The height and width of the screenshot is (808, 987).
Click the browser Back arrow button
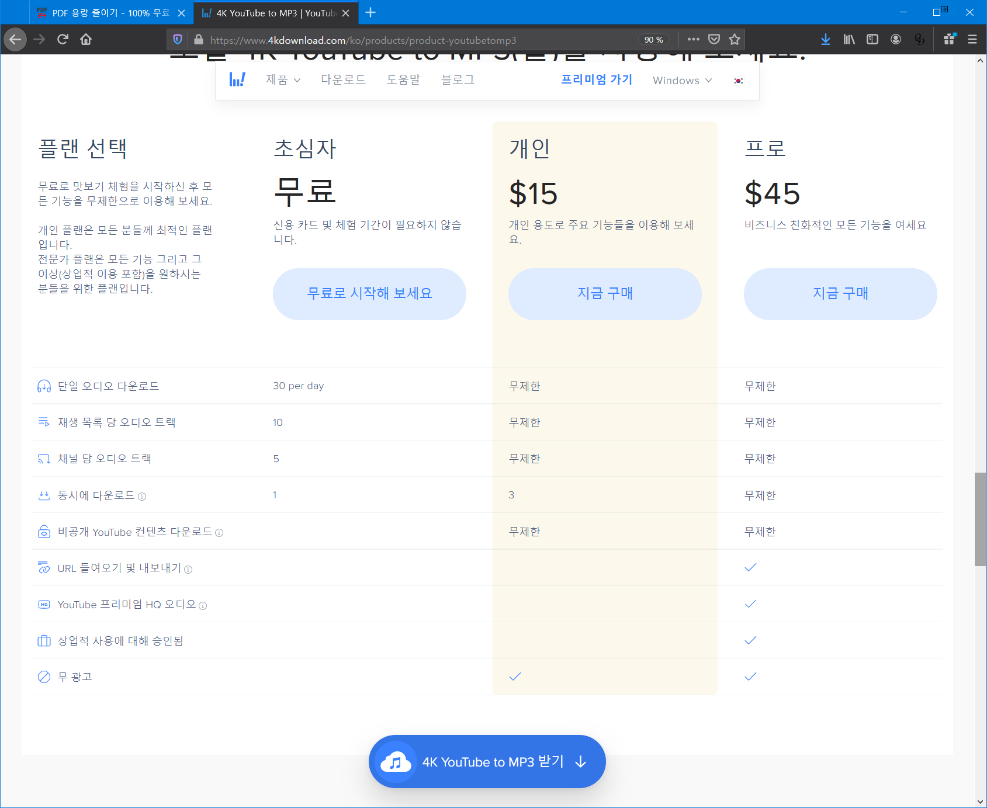click(x=15, y=40)
